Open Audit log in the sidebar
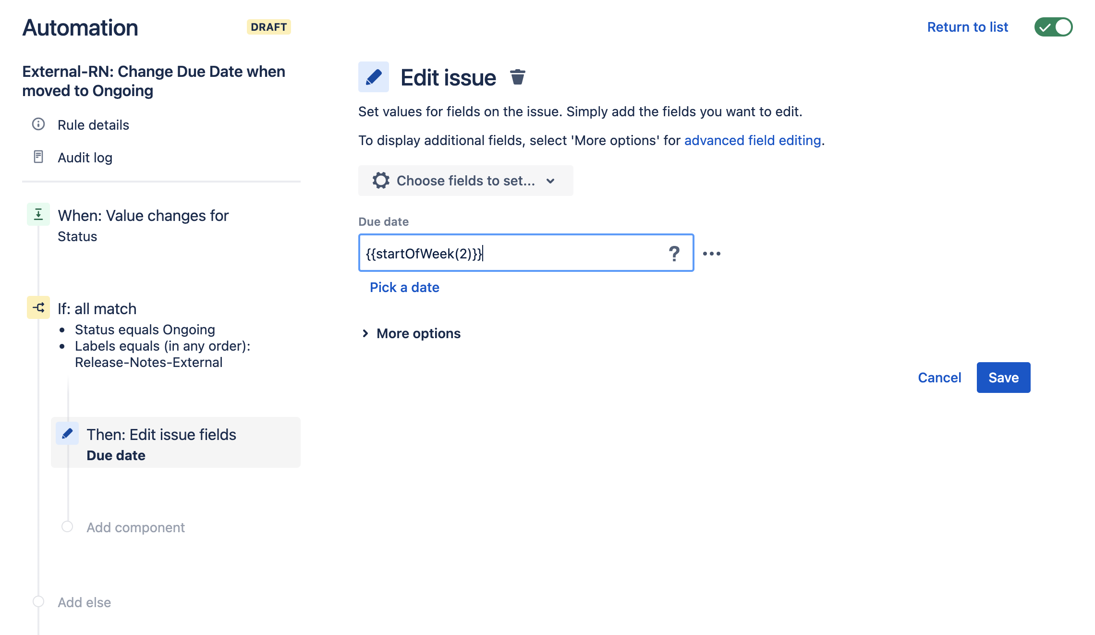Image resolution: width=1095 pixels, height=635 pixels. tap(85, 158)
